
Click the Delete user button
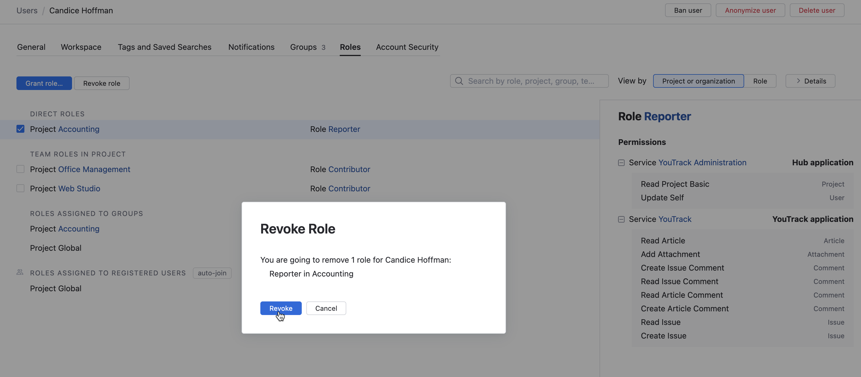816,10
